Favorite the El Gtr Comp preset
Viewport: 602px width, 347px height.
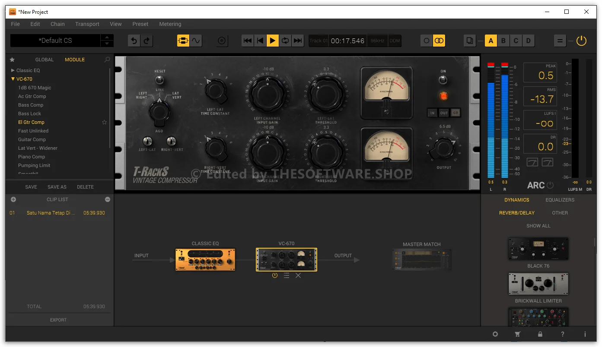coord(104,122)
